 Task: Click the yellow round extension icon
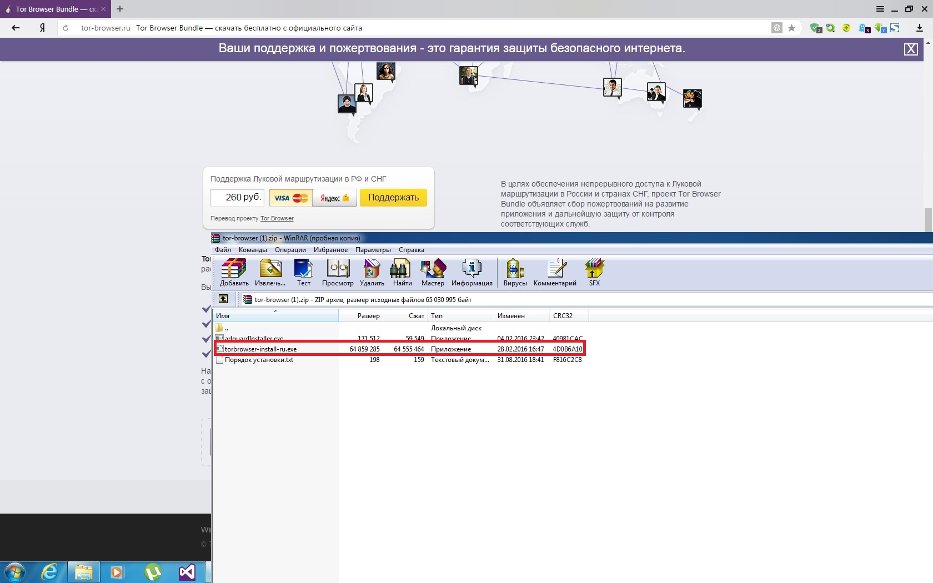tap(846, 28)
